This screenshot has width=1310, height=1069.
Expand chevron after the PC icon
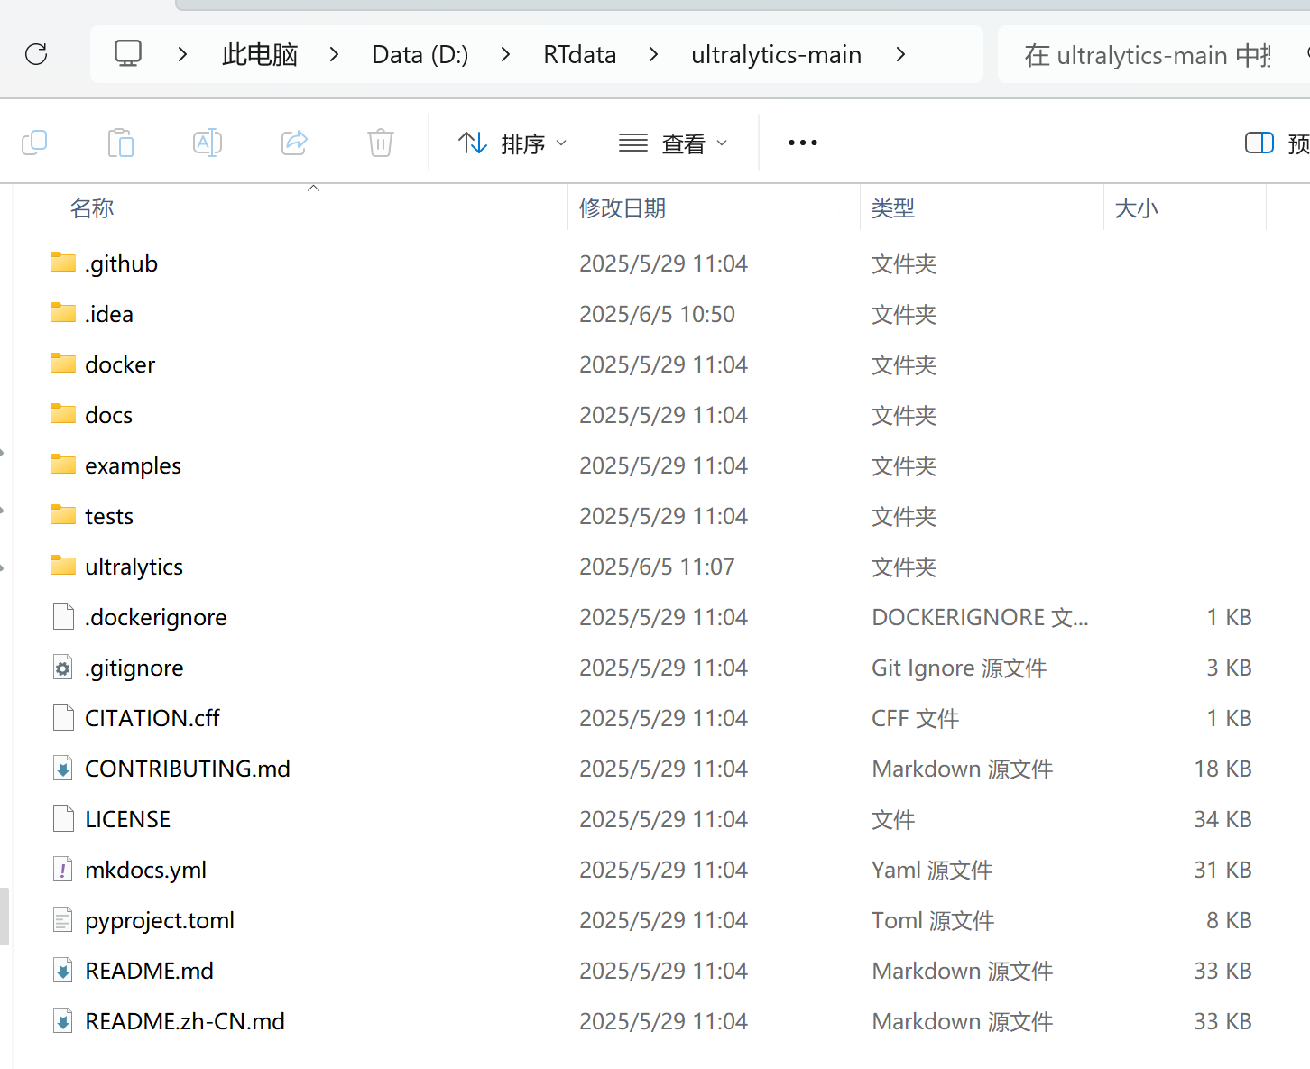tap(182, 54)
